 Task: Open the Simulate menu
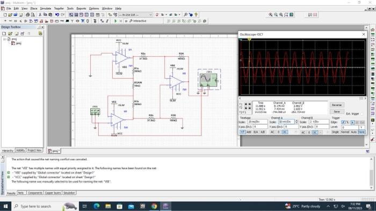(45, 9)
